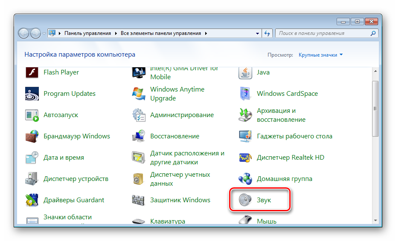Open the Домашняя группа icon
396x241 pixels.
click(245, 179)
